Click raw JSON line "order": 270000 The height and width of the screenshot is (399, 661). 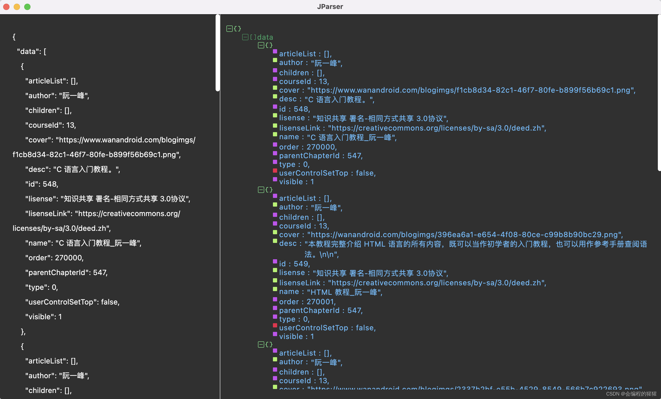54,258
